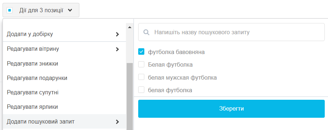Screen dimensions: 328x130
Task: Click 'Додати пошуковий запит' menu entry
Action: (x=65, y=121)
